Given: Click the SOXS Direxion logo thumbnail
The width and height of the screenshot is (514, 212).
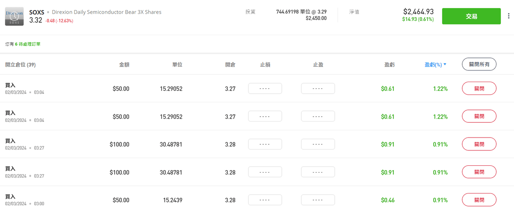Looking at the screenshot, I should point(14,16).
